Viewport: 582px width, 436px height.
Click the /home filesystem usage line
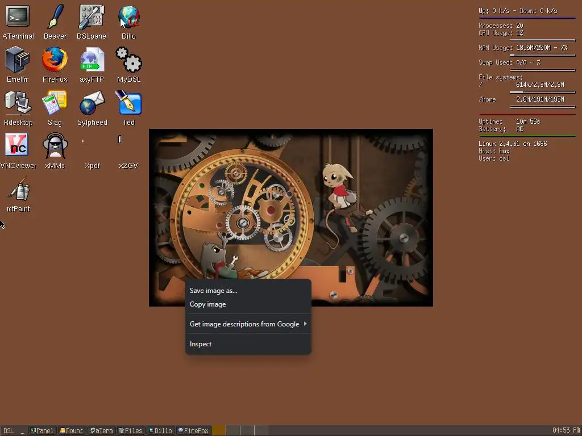521,99
